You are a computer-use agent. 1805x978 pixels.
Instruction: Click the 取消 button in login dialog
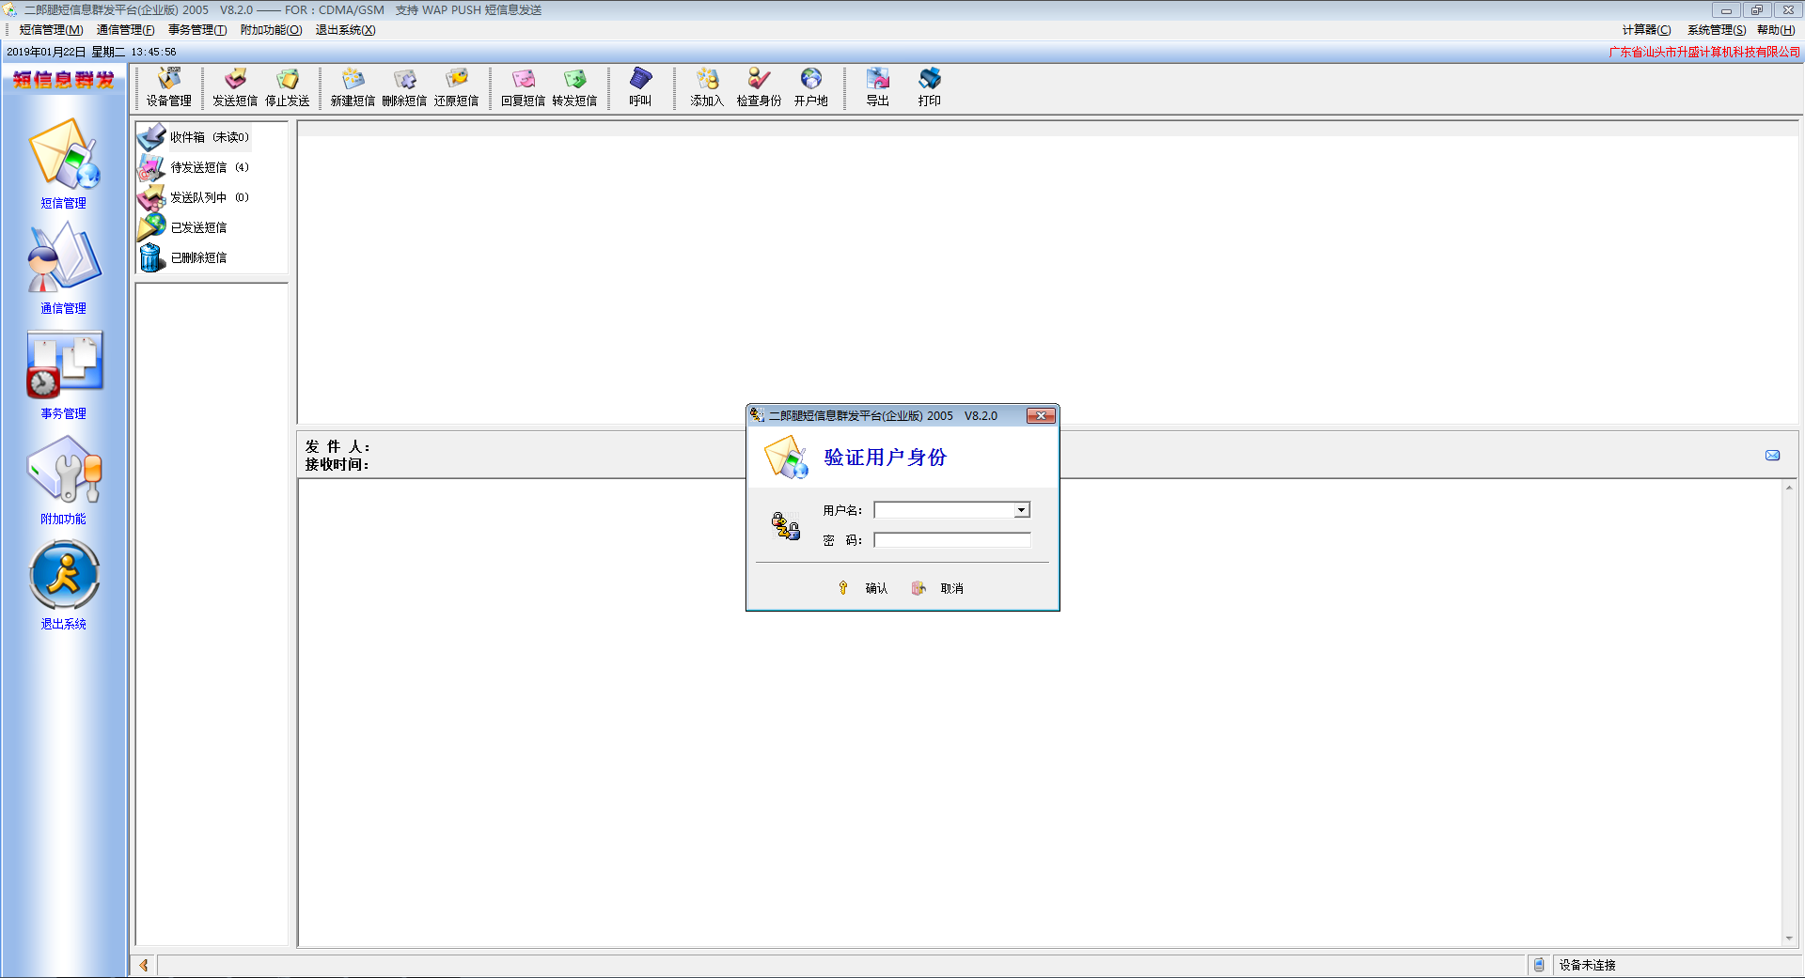coord(939,588)
